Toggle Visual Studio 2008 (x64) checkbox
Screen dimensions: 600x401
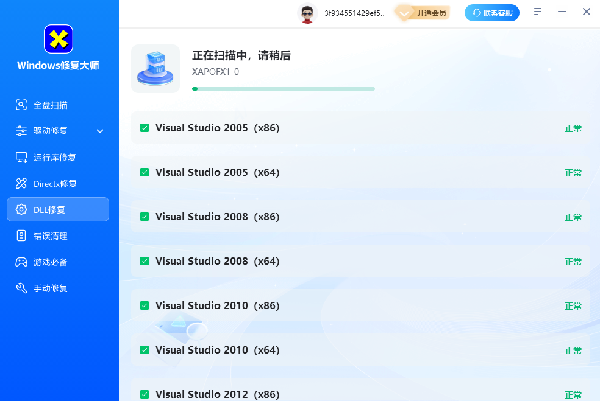pyautogui.click(x=145, y=261)
